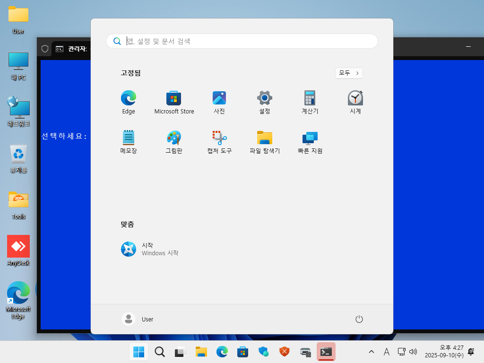Open 설정 (Settings) from pinned apps

pyautogui.click(x=265, y=103)
